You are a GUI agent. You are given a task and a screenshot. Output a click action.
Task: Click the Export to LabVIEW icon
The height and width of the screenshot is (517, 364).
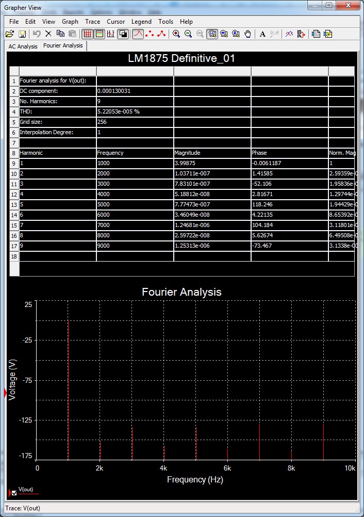(328, 34)
